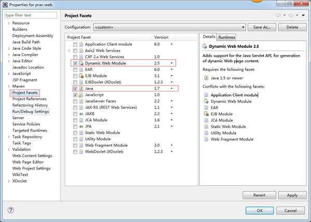Click Web Fragment Module icon in conflicts list
The image size is (311, 222).
(206, 139)
